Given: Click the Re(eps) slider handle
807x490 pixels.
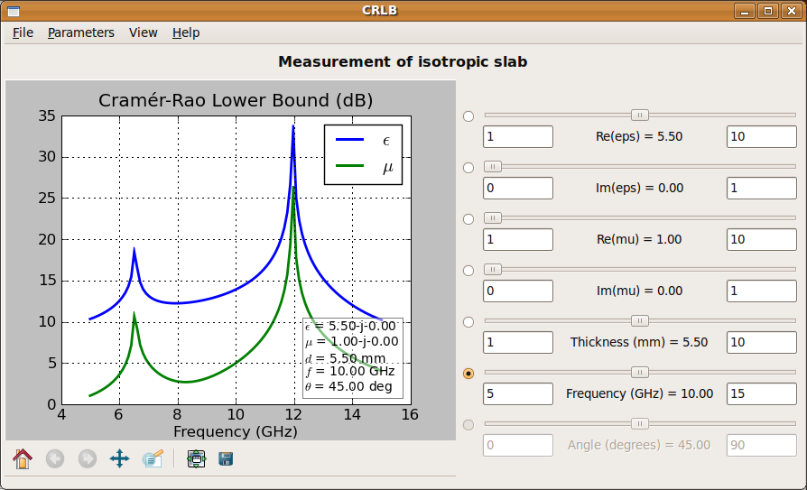Looking at the screenshot, I should coord(640,115).
